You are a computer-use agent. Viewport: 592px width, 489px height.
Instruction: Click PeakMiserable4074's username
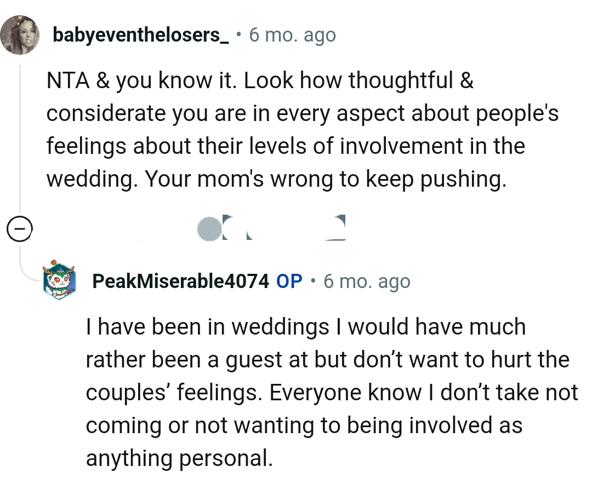pyautogui.click(x=181, y=281)
